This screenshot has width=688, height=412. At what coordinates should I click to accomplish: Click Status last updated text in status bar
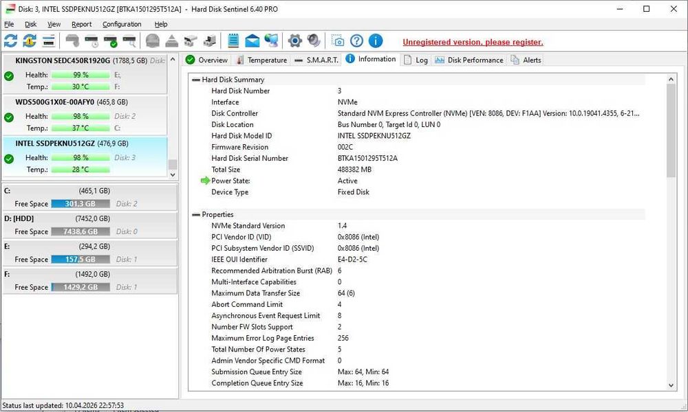[63, 405]
